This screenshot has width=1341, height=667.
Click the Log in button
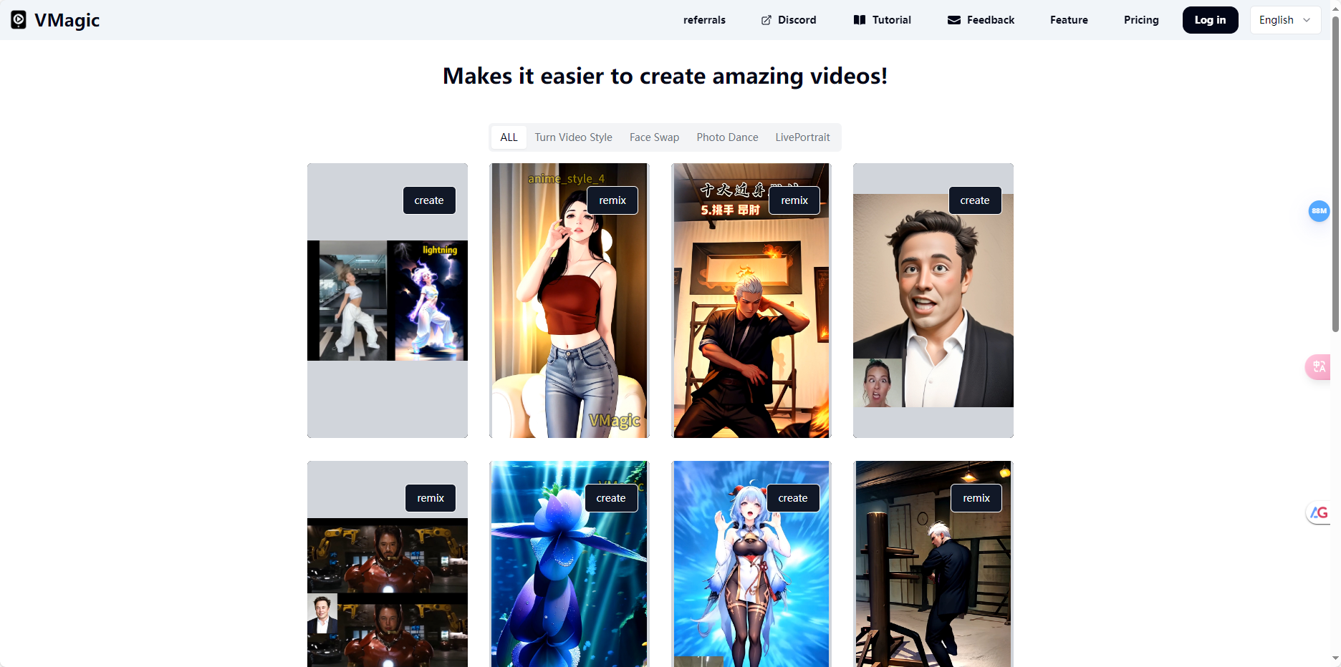click(x=1210, y=19)
